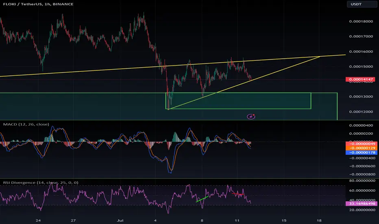The height and width of the screenshot is (224, 379).
Task: Click the 24 date label on time axis
Action: (x=38, y=220)
